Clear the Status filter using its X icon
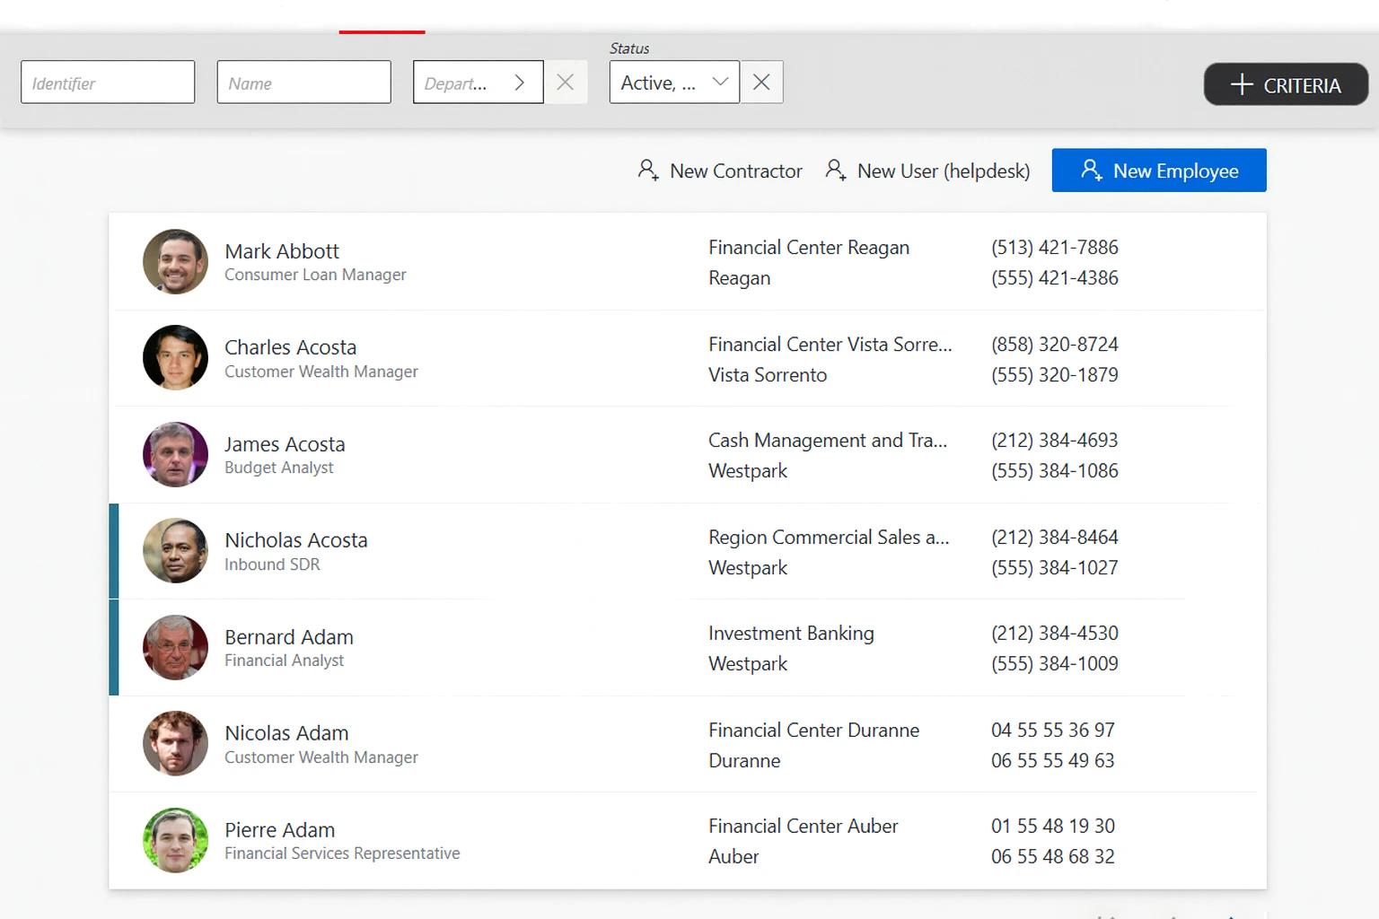1379x919 pixels. click(x=761, y=82)
